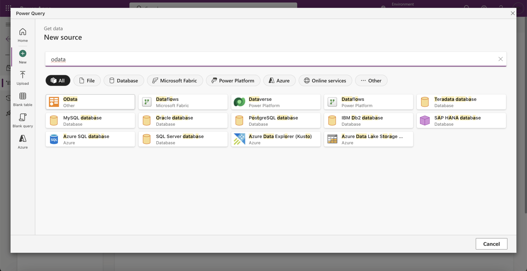527x271 pixels.
Task: Open the Azure section in the sidebar
Action: [x=23, y=142]
